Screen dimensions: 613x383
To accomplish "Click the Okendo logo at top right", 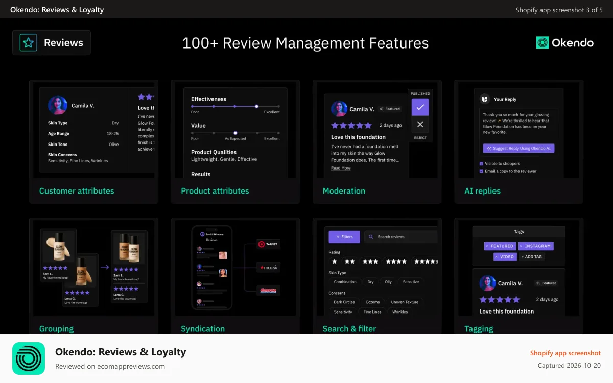I will [565, 43].
